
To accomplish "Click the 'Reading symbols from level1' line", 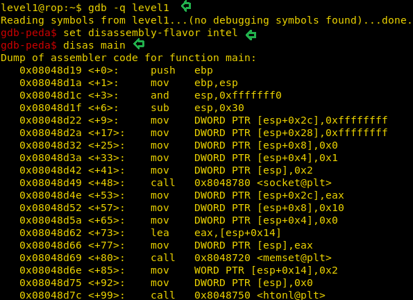I will pos(206,20).
